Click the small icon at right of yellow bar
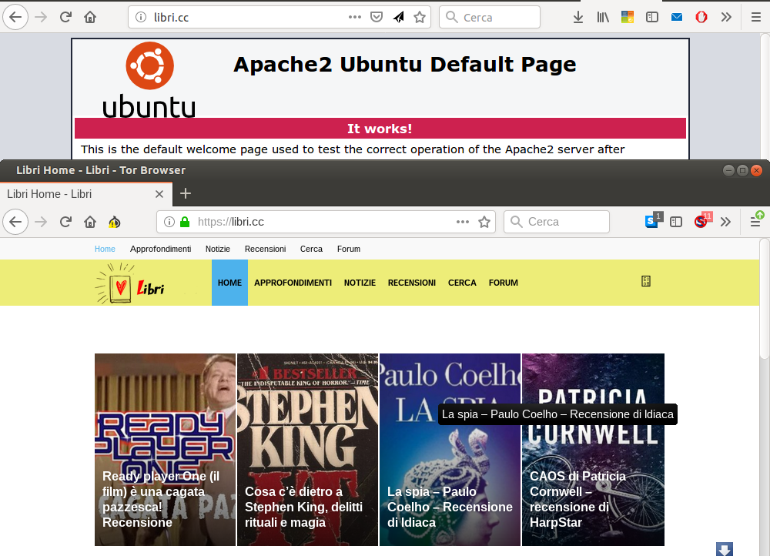The width and height of the screenshot is (770, 556). (x=646, y=281)
